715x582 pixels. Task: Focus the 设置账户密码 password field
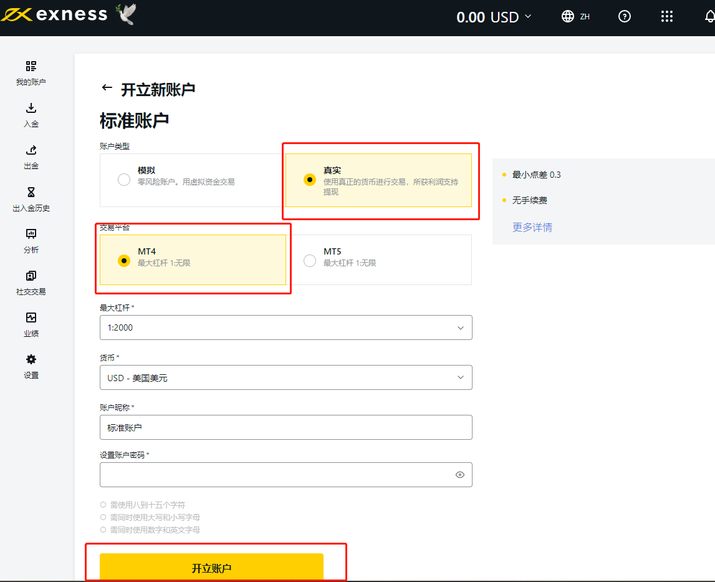coord(286,475)
